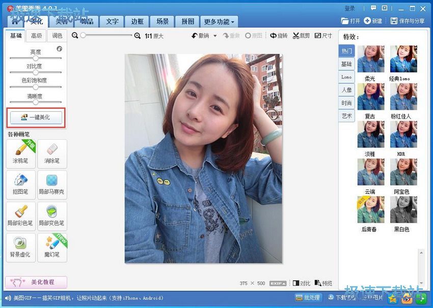Open the 抠图笔 cutout pen tool
Image resolution: width=433 pixels, height=308 pixels.
click(x=21, y=185)
